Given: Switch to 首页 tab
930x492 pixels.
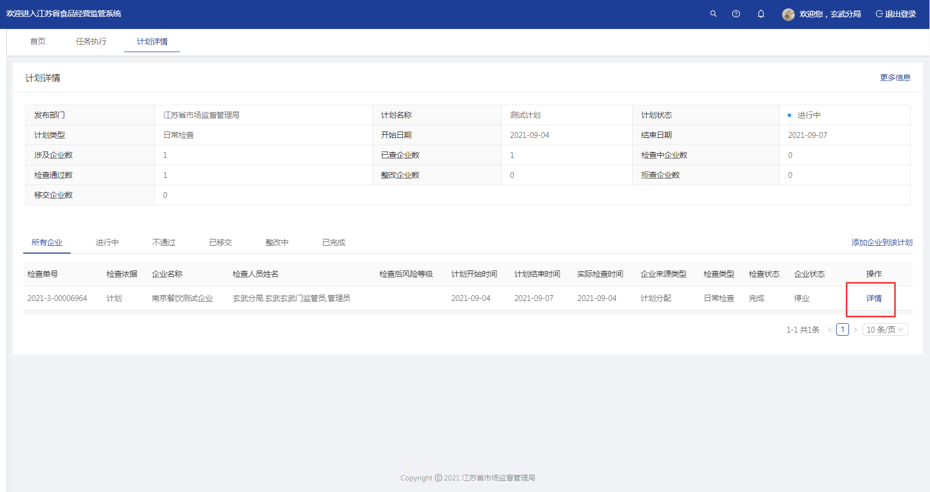Looking at the screenshot, I should pos(38,42).
